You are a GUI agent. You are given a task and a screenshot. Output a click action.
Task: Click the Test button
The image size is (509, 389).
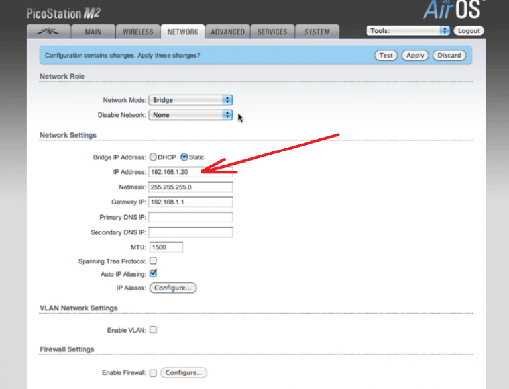(x=386, y=55)
